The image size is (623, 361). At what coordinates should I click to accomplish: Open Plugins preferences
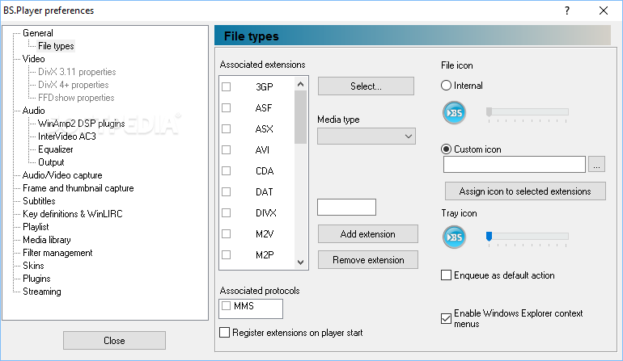(x=36, y=279)
